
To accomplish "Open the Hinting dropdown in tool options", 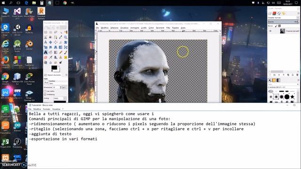I will click(60, 98).
